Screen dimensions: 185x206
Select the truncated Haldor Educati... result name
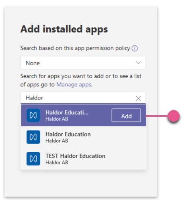point(67,112)
